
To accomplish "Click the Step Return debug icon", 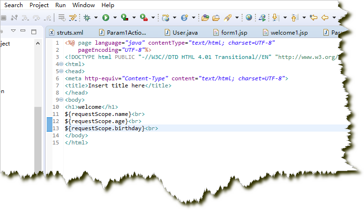I will (x=48, y=18).
